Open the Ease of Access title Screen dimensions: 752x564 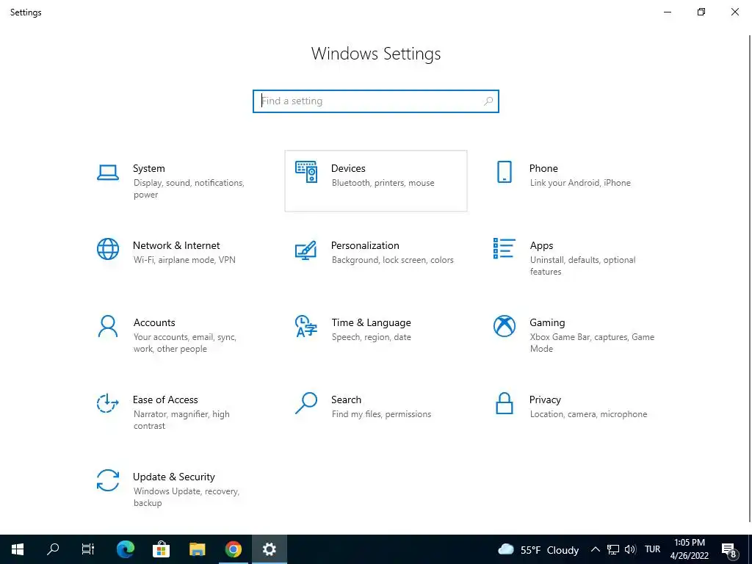(165, 400)
